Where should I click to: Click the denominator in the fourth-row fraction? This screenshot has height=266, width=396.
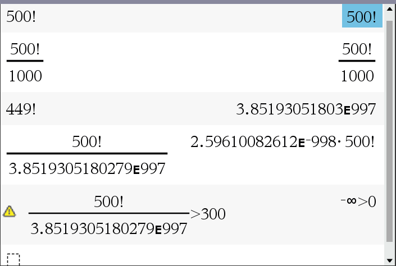[x=87, y=168]
